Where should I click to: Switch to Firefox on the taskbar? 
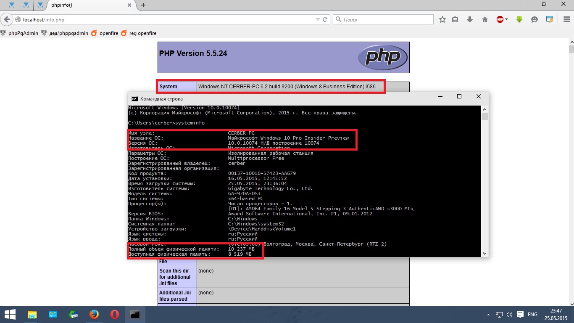coord(94,314)
